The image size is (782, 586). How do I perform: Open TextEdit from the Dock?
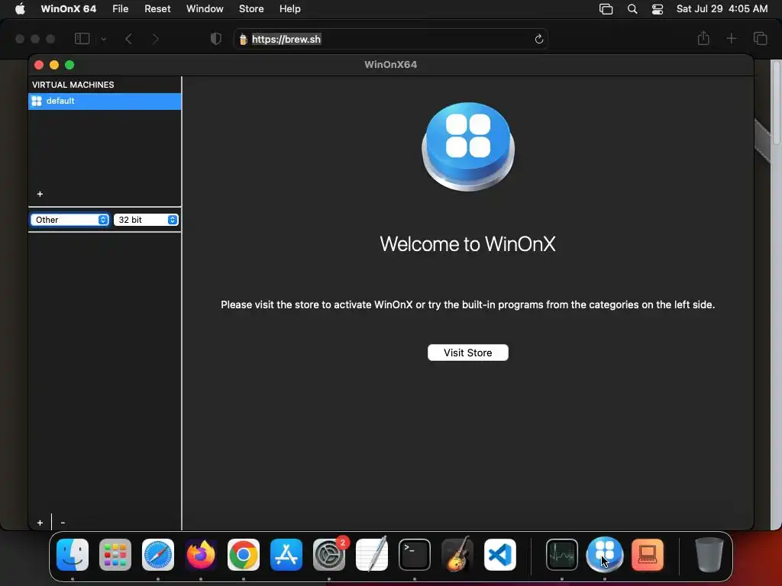pyautogui.click(x=372, y=555)
